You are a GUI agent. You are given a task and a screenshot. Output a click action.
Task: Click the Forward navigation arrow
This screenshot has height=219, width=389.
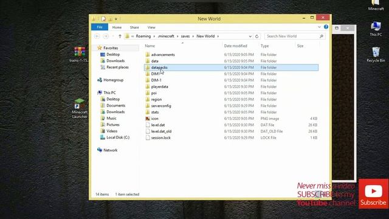106,36
